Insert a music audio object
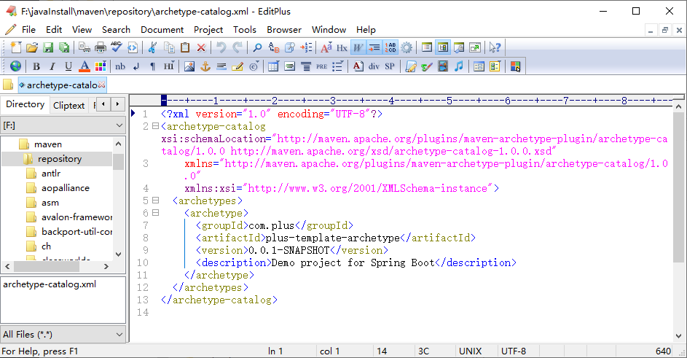Viewport: 687px width, 358px height. pos(459,66)
